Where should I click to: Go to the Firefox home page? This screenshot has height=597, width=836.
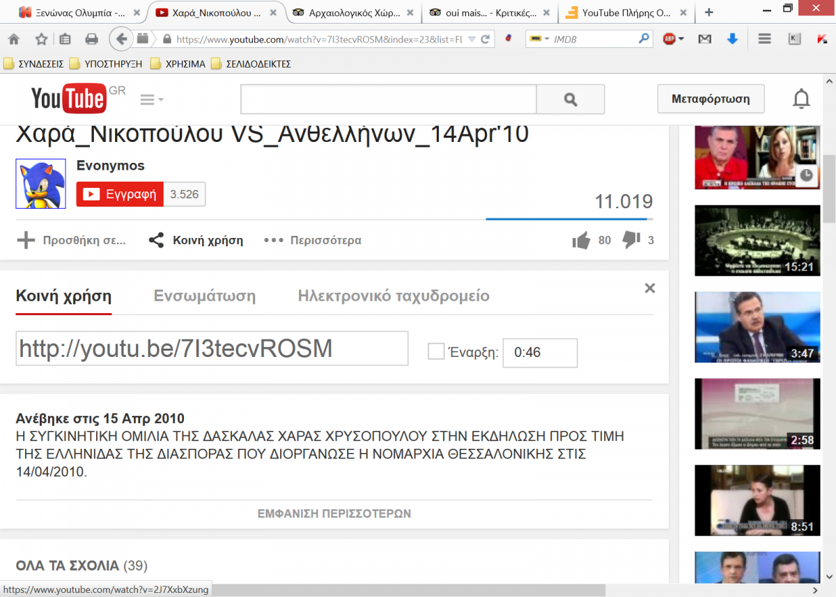14,39
